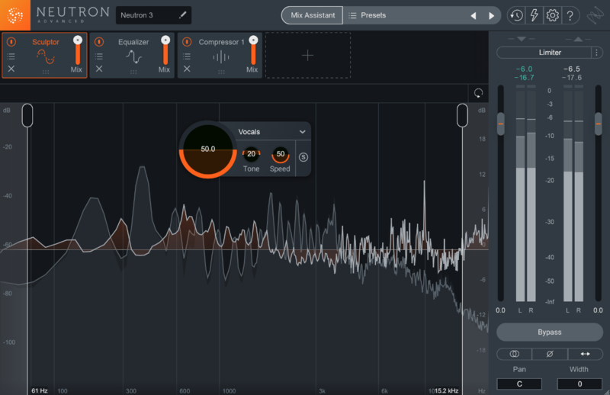Screen dimensions: 610x395
Task: Click the Compressor 1 drag handle dots
Action: [x=221, y=72]
